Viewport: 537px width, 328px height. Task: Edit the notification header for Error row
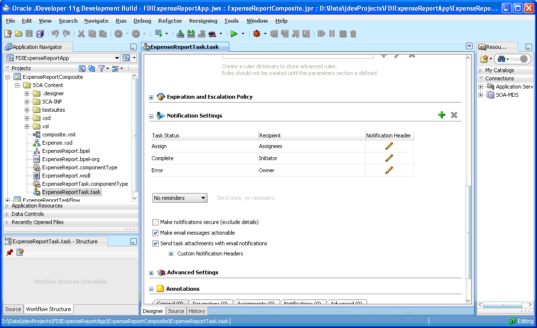coord(389,170)
